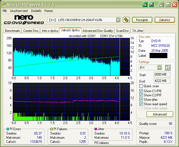Close the Nero CD-DVD Speed window
This screenshot has height=147, width=179.
click(x=174, y=5)
